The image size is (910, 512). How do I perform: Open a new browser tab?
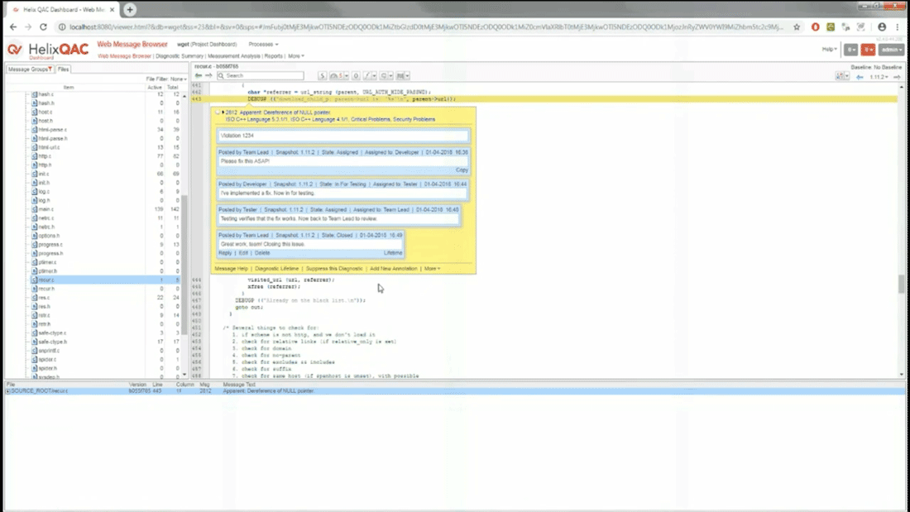point(130,9)
